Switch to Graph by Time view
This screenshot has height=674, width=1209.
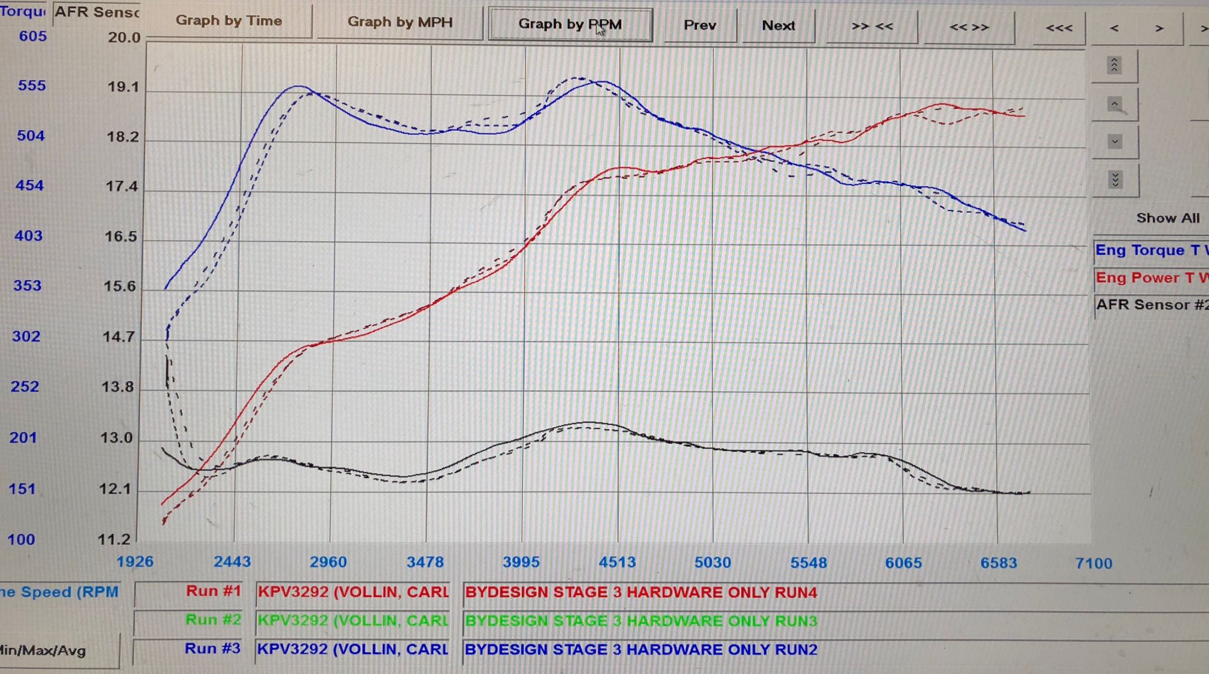229,21
